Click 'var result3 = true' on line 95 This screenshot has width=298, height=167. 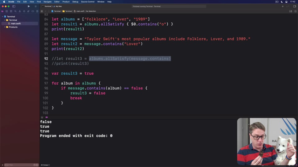73,74
